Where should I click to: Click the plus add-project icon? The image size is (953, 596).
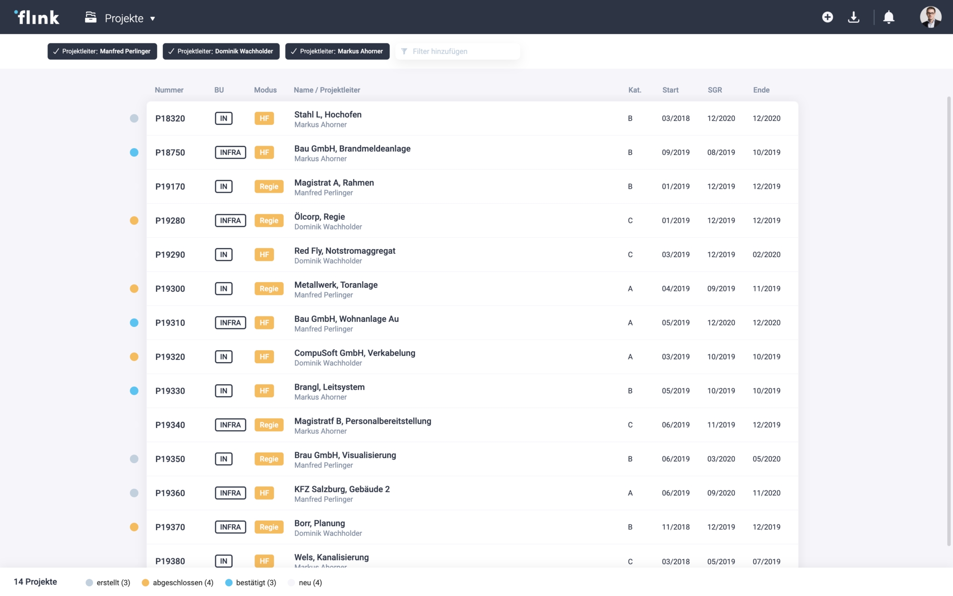[827, 17]
